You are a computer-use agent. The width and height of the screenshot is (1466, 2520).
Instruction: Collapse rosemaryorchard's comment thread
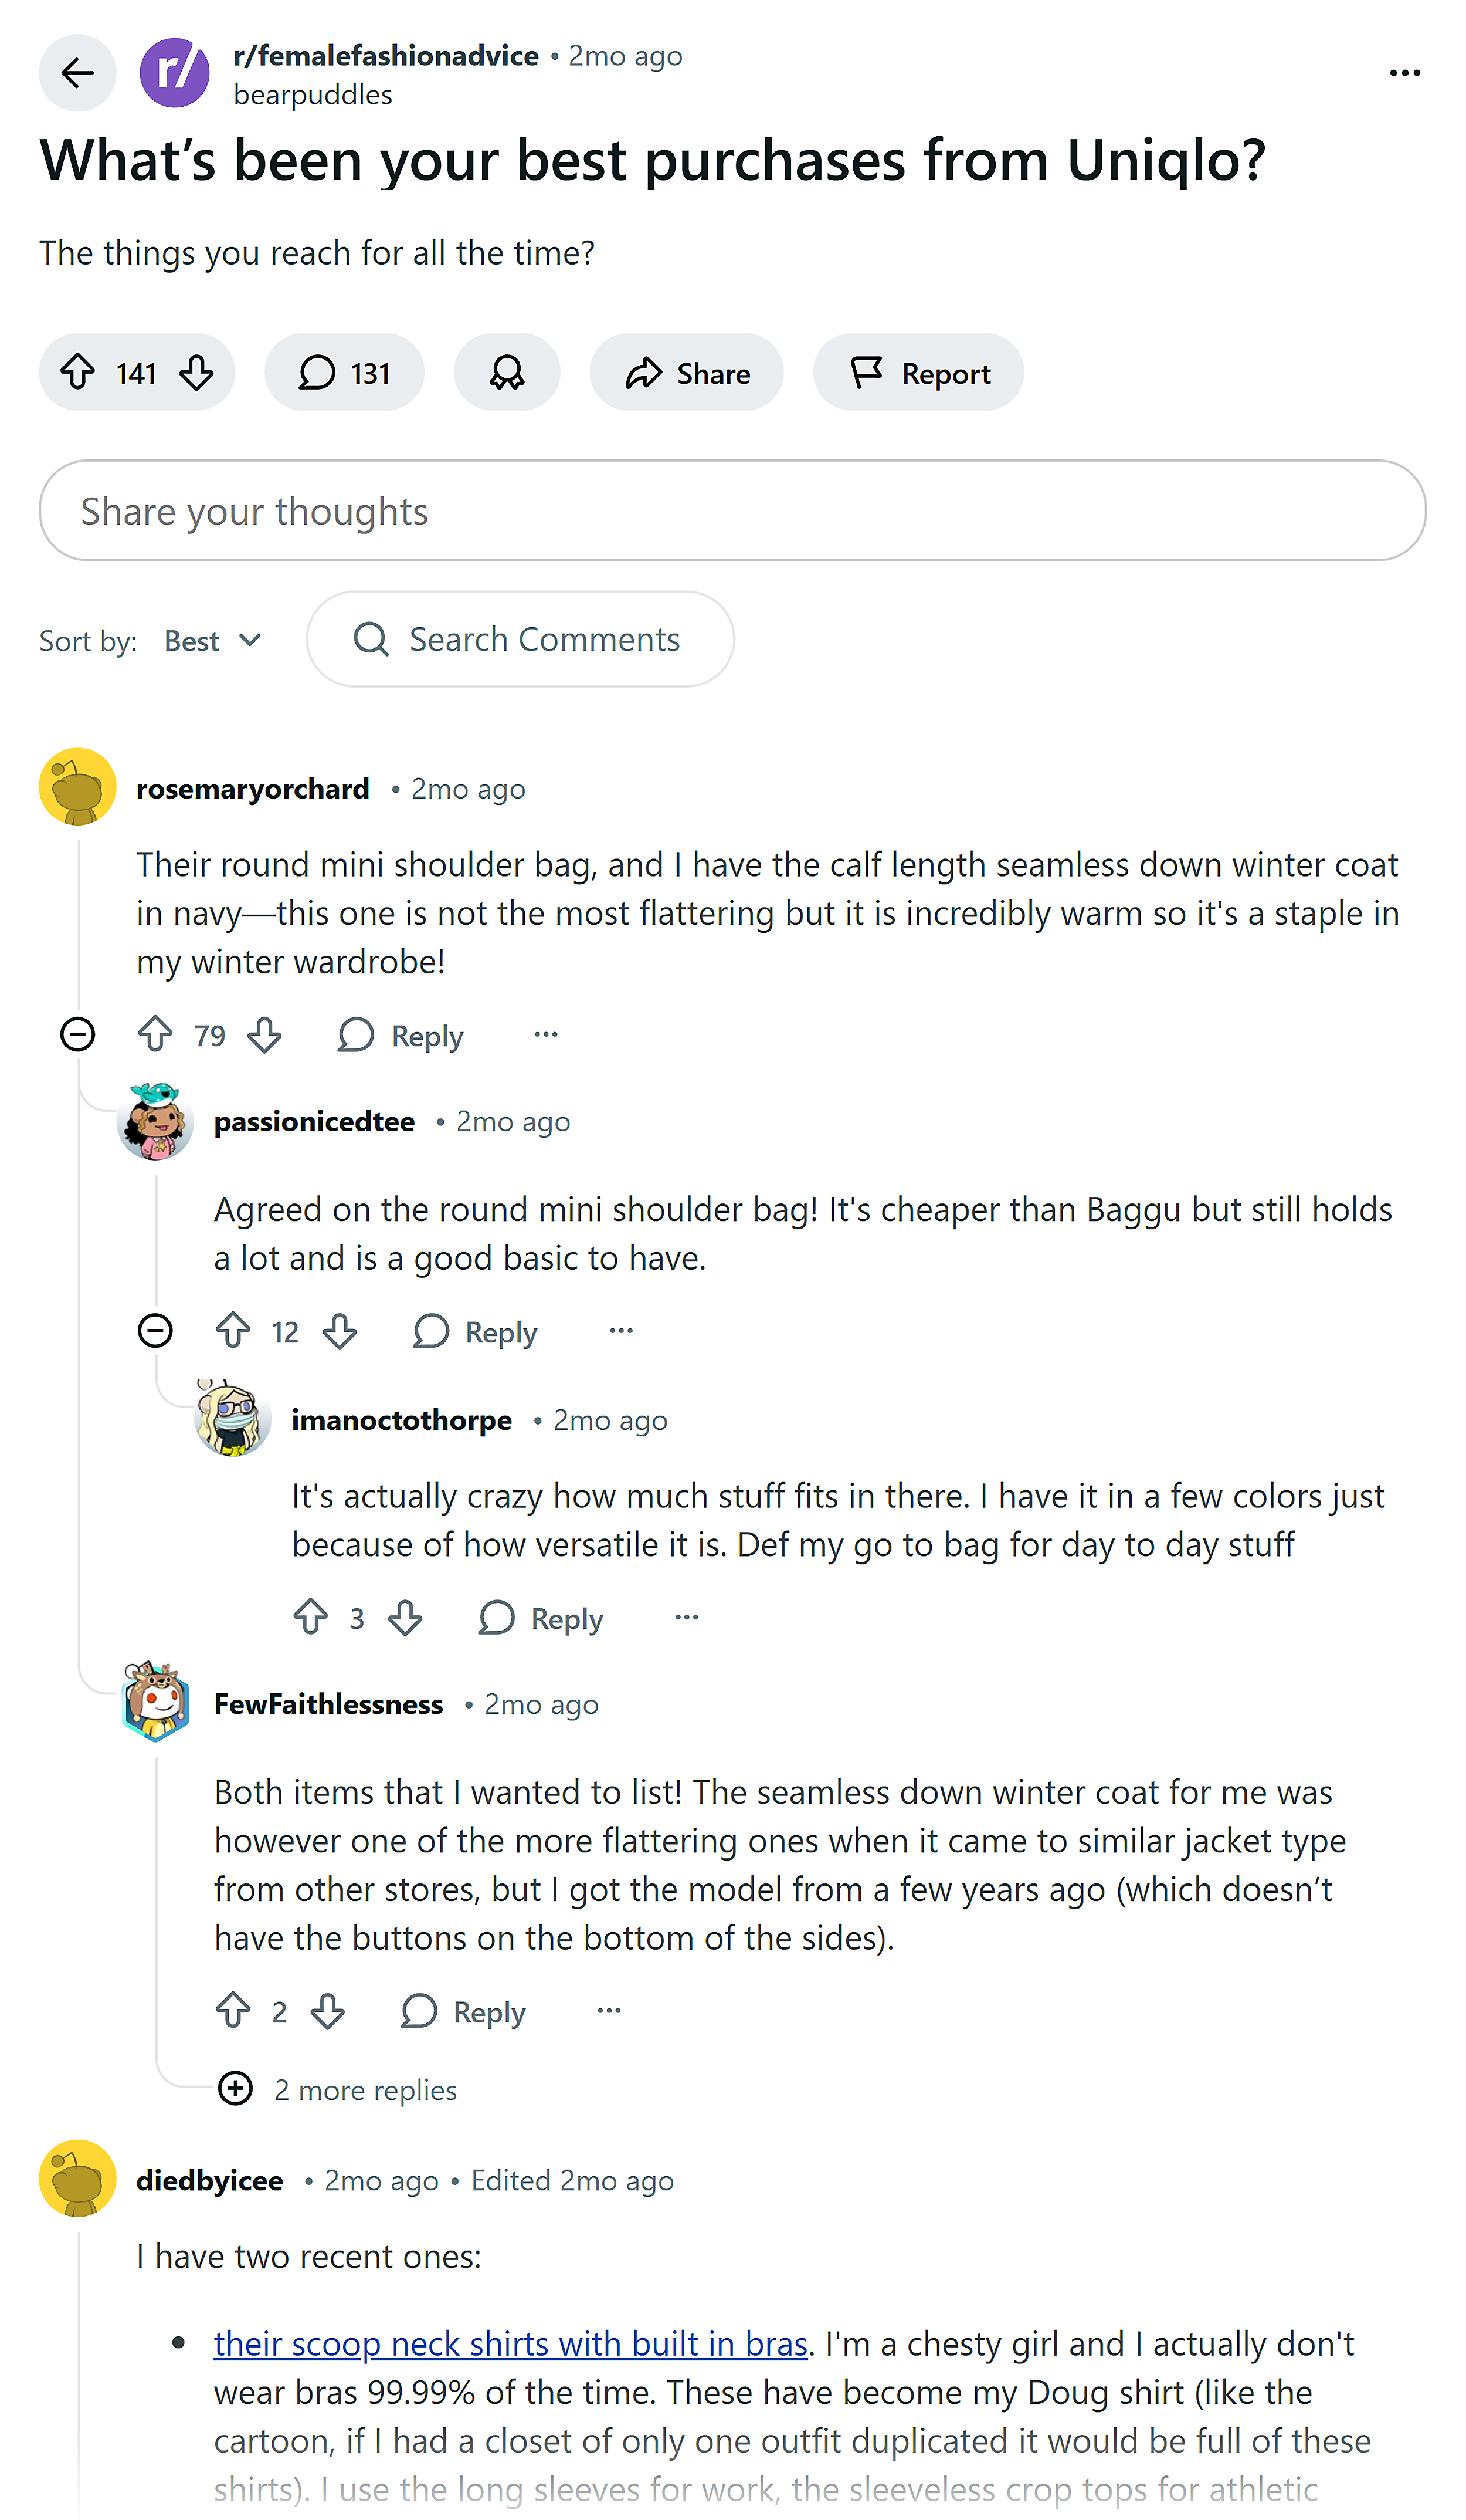79,1035
